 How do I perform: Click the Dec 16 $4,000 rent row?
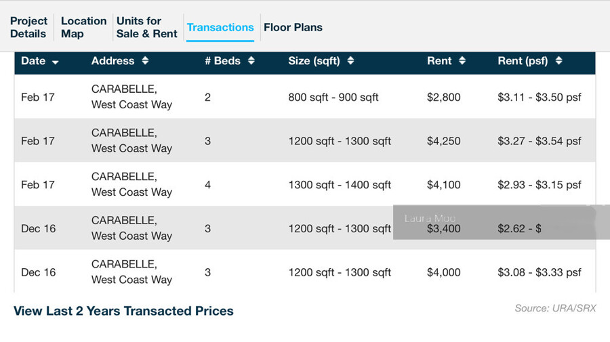click(305, 272)
